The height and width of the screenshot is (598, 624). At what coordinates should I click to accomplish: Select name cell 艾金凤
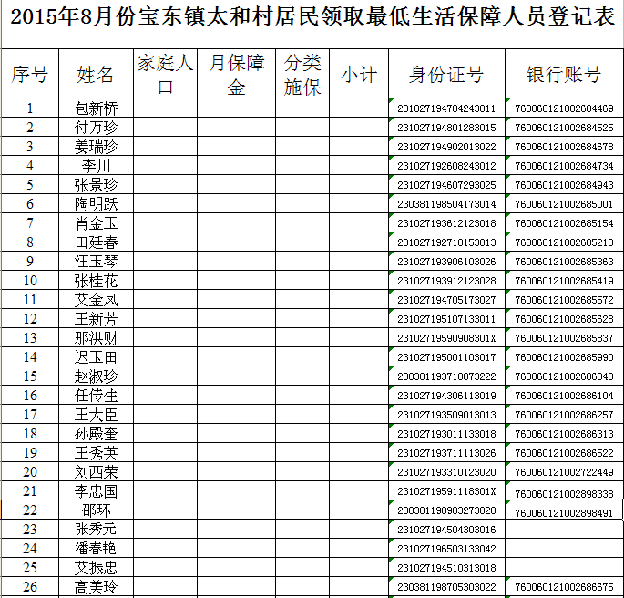96,299
